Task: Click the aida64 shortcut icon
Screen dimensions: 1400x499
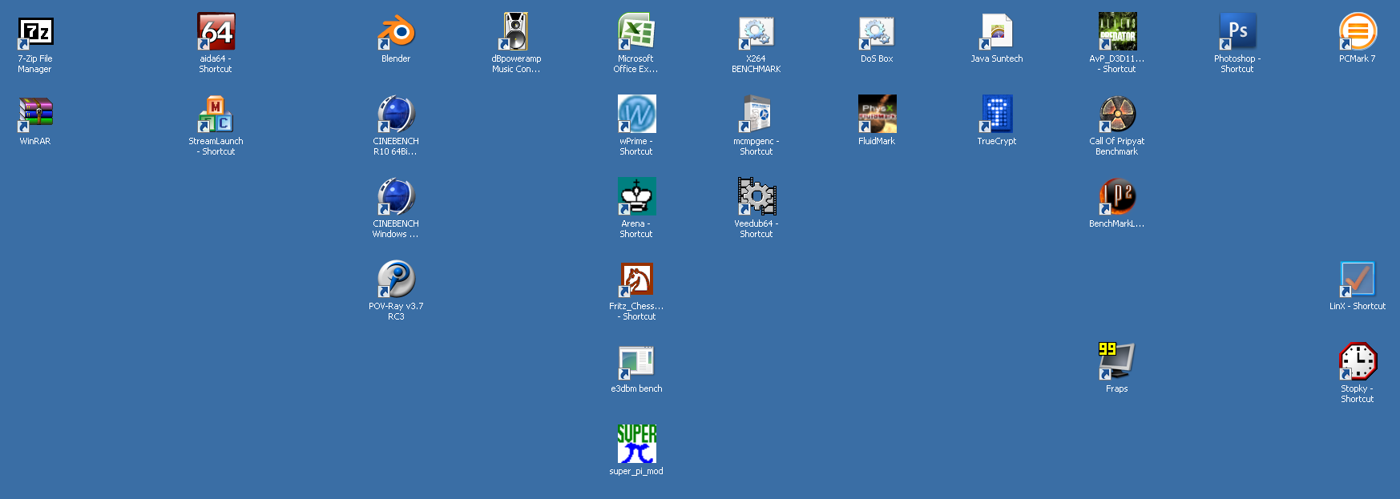Action: [216, 32]
